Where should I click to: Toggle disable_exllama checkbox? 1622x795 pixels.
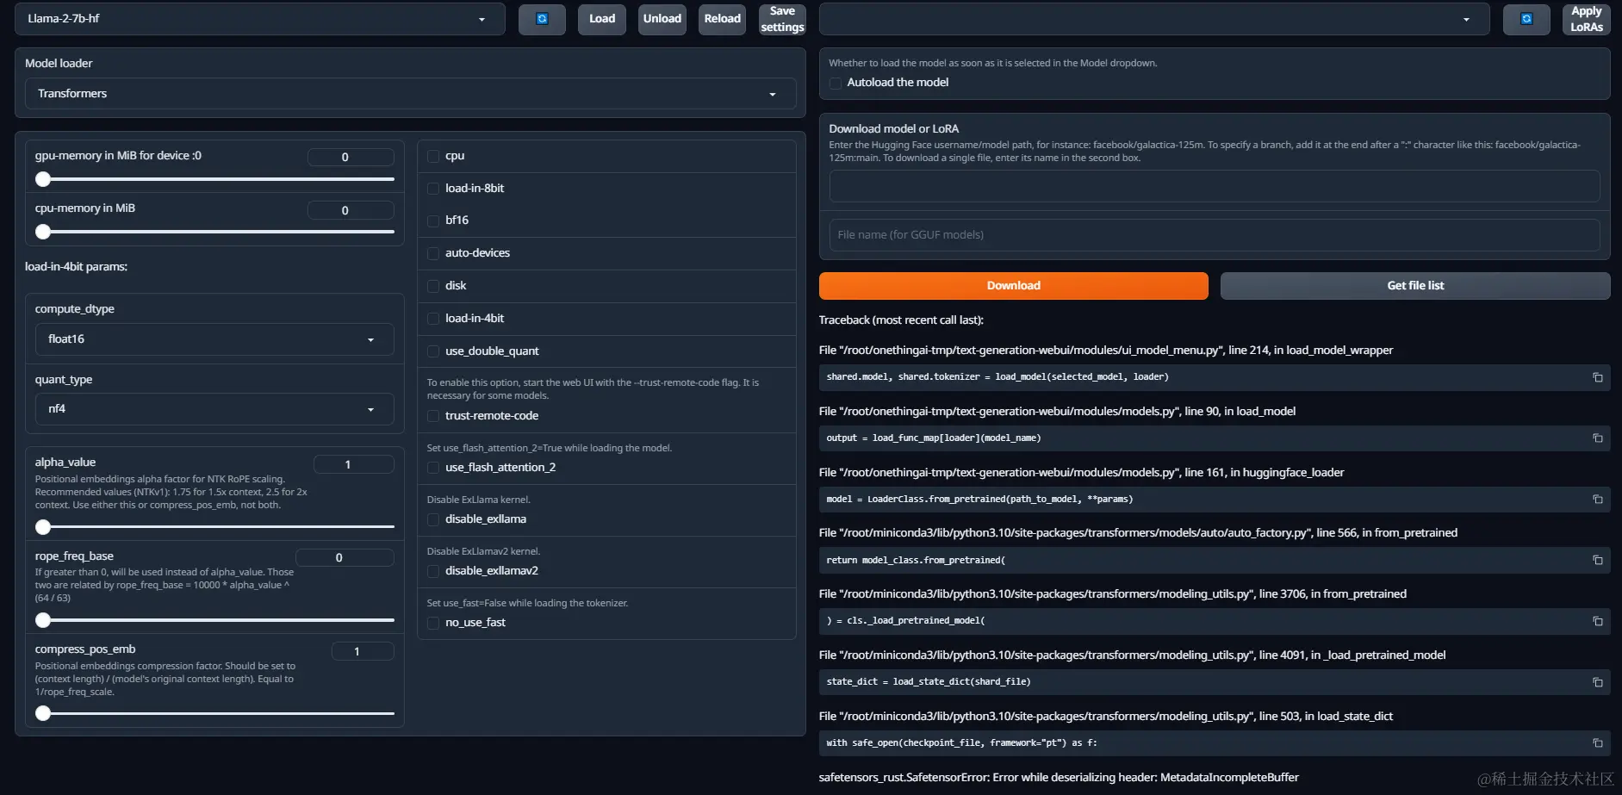tap(433, 519)
